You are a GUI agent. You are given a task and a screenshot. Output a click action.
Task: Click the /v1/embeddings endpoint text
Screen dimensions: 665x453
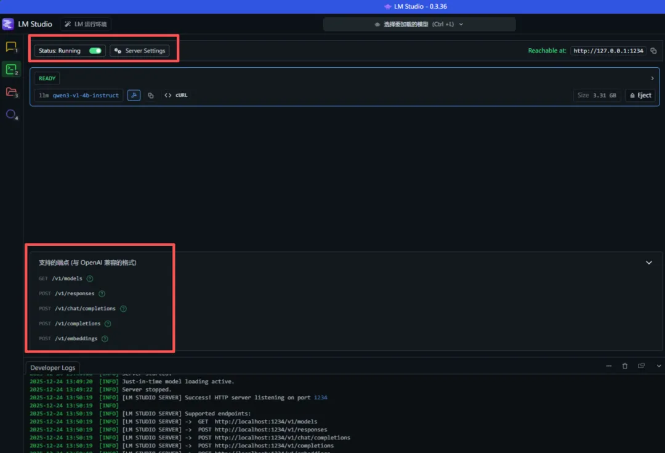tap(76, 338)
